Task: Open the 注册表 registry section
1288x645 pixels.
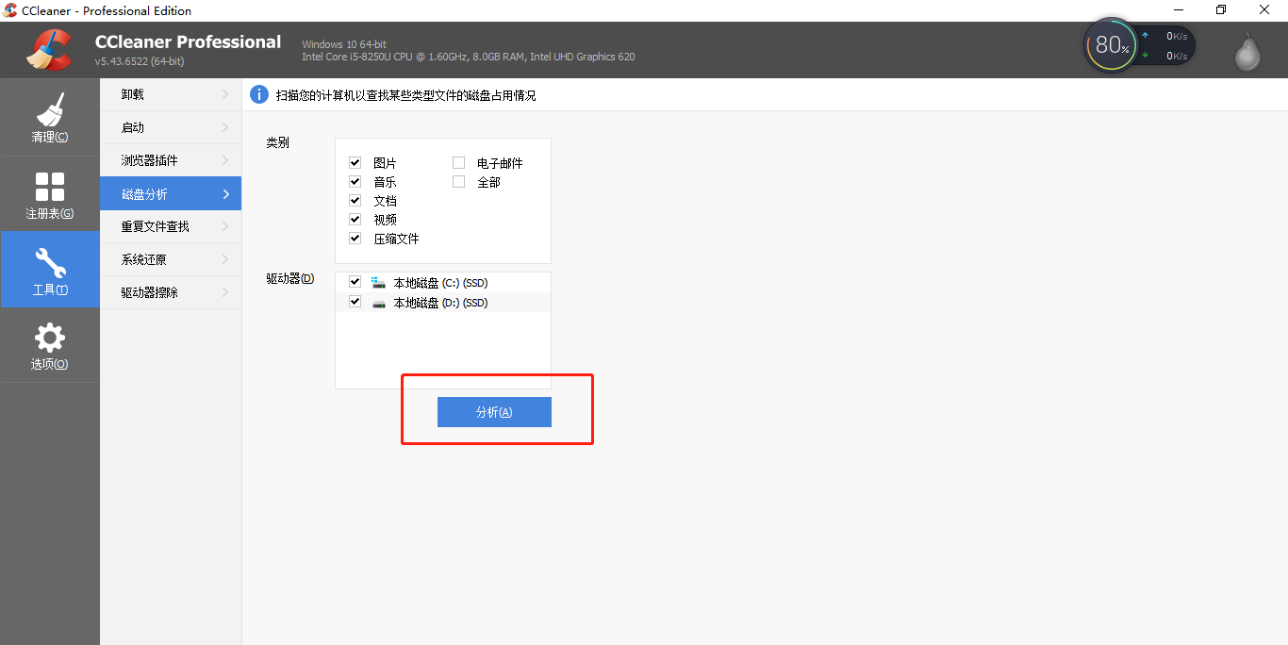Action: coord(49,193)
